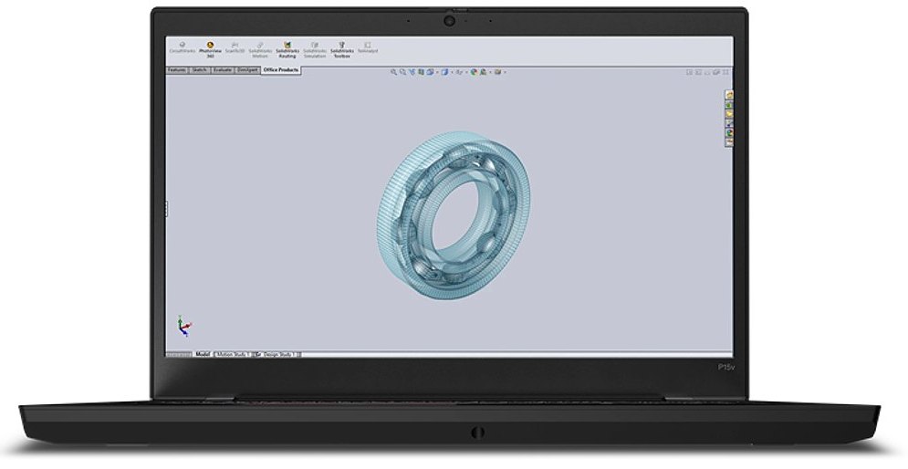This screenshot has width=908, height=469.
Task: Select the Evaluate tab
Action: (x=223, y=69)
